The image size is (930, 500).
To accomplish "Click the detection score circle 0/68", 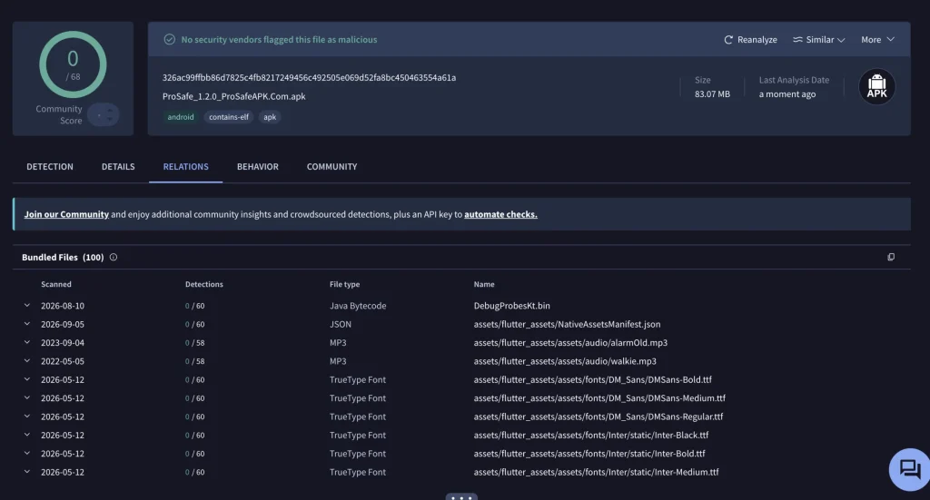I will pos(73,64).
